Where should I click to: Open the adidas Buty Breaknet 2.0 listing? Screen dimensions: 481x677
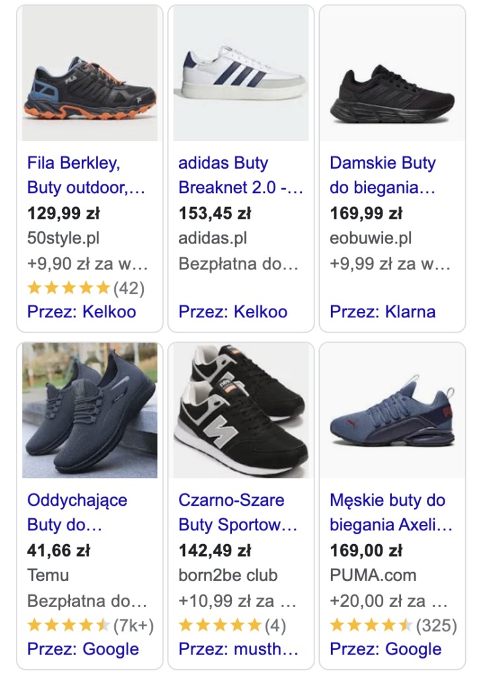239,175
